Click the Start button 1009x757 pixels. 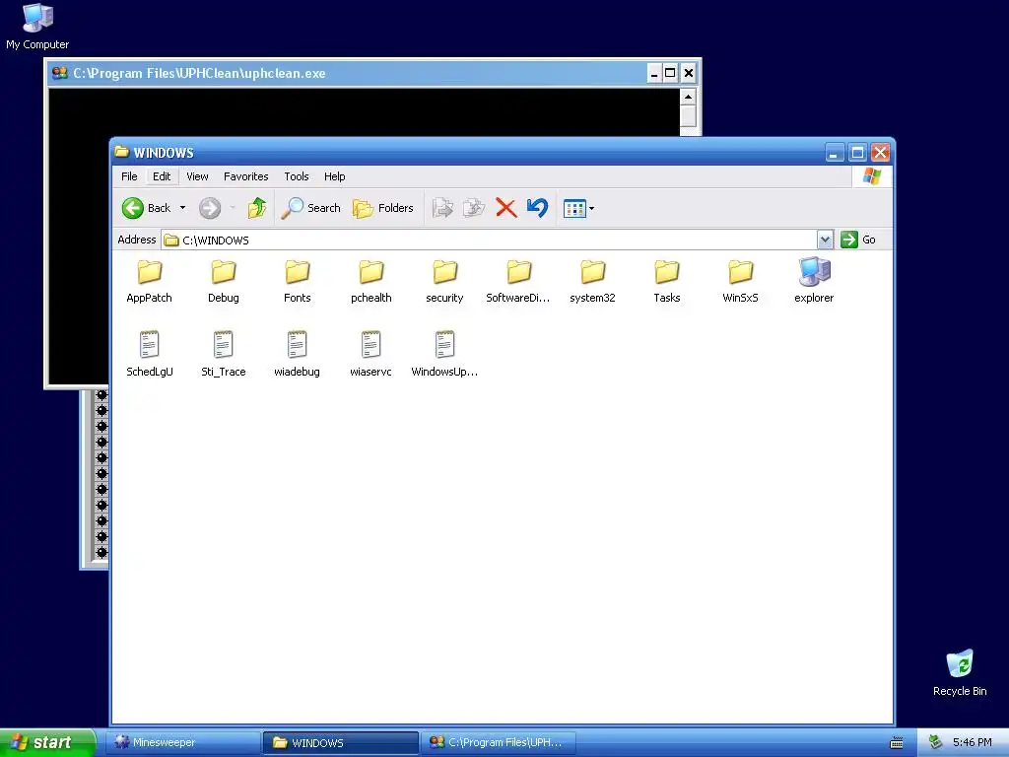pyautogui.click(x=47, y=742)
